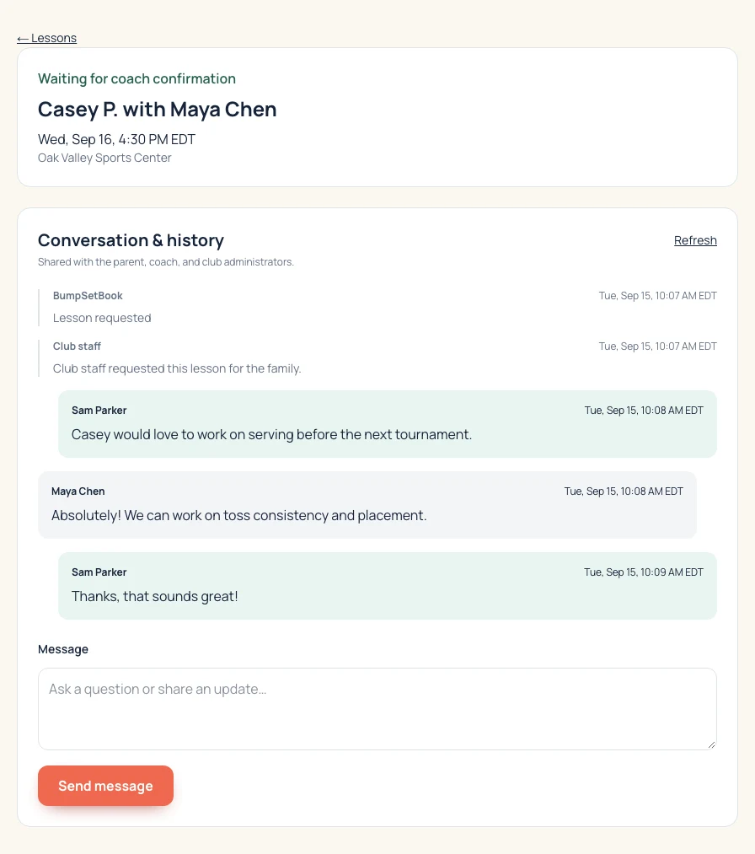Click the Club staff history entry

point(377,358)
